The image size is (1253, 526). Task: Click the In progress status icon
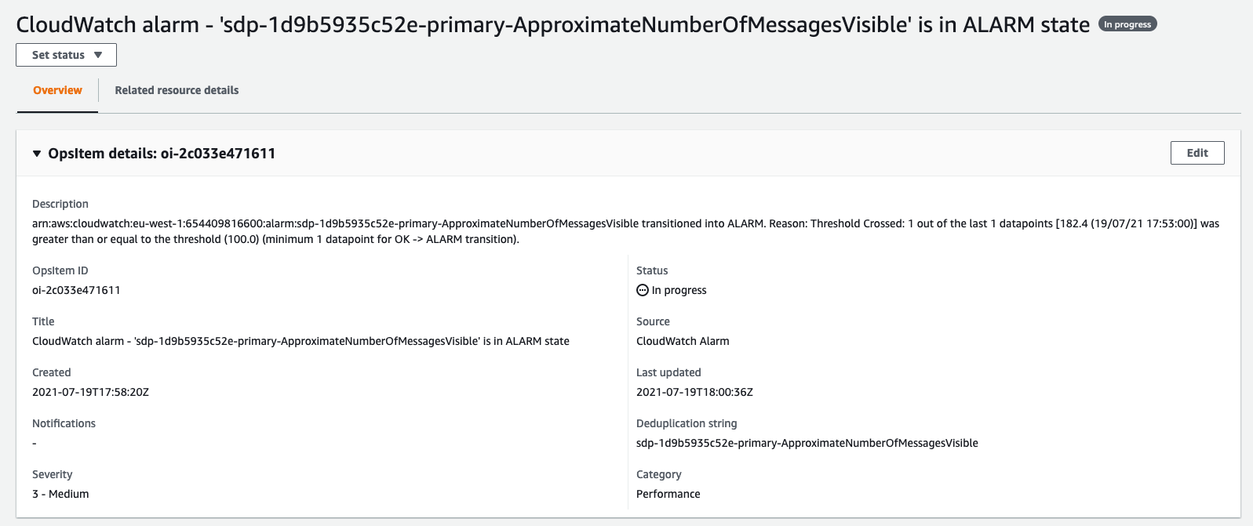(x=643, y=290)
